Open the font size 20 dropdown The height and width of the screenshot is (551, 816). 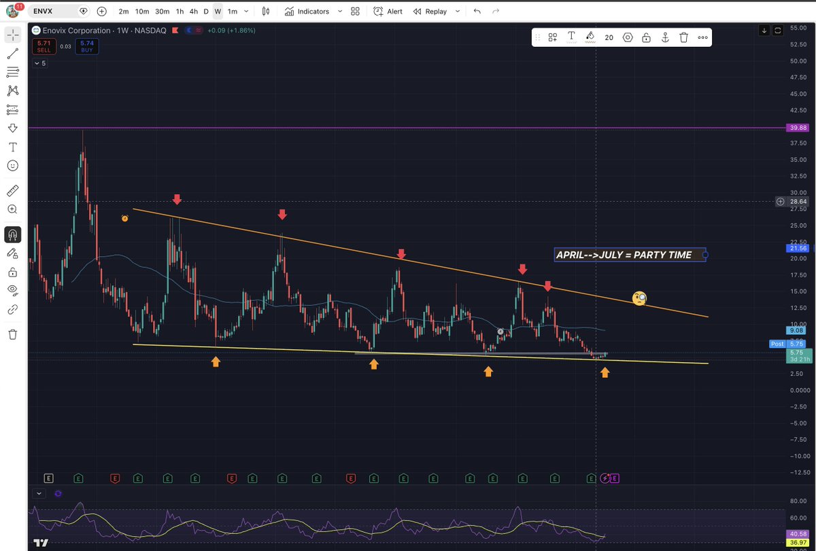(609, 37)
